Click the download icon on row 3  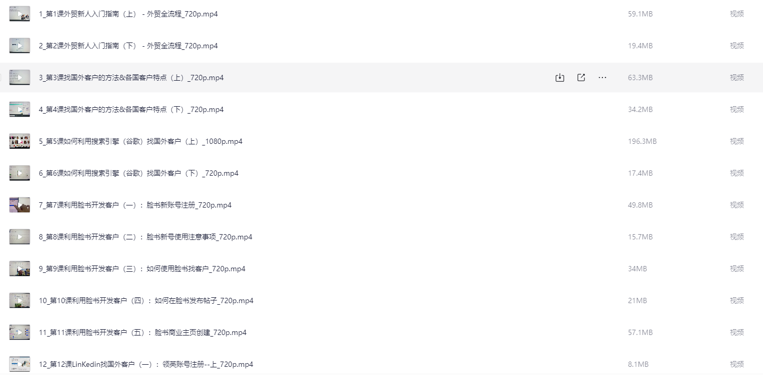click(x=559, y=78)
